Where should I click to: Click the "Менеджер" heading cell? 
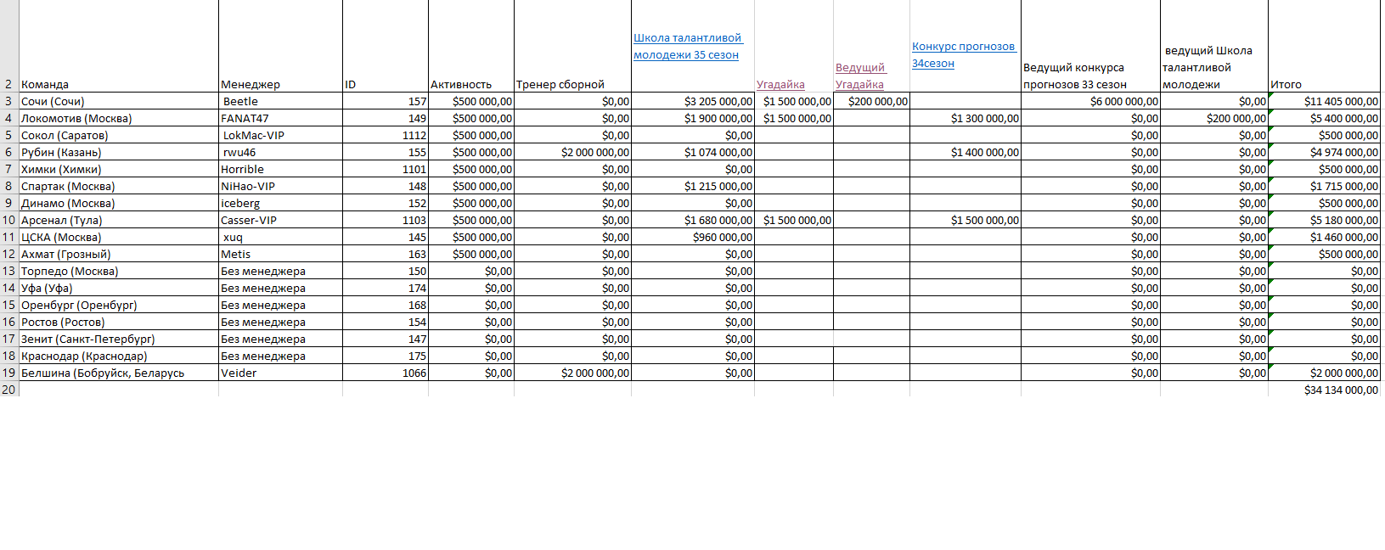[x=250, y=84]
